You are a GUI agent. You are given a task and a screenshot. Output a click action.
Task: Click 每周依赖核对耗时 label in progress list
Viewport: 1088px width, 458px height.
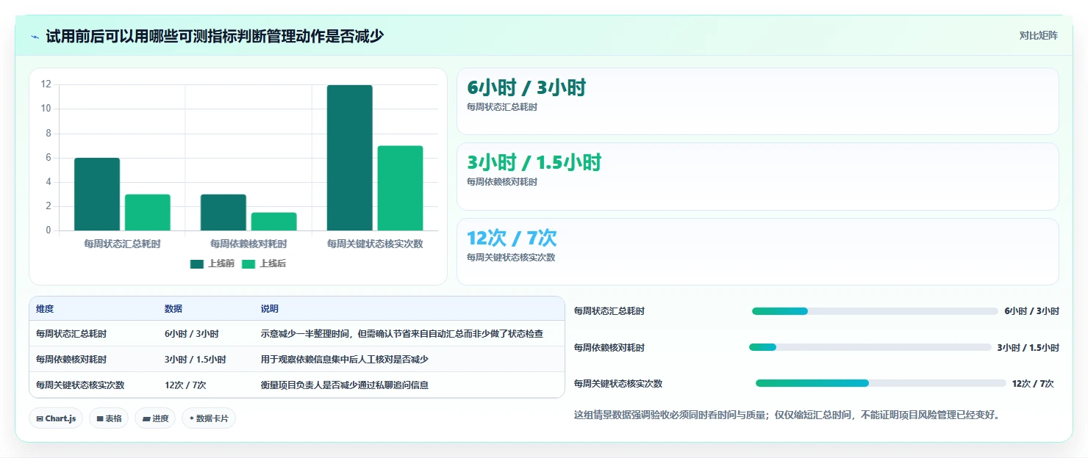(609, 347)
